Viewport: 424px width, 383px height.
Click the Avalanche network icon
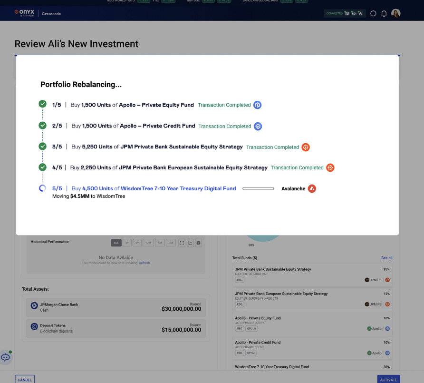[x=312, y=189]
